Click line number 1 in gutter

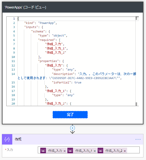(x=14, y=19)
